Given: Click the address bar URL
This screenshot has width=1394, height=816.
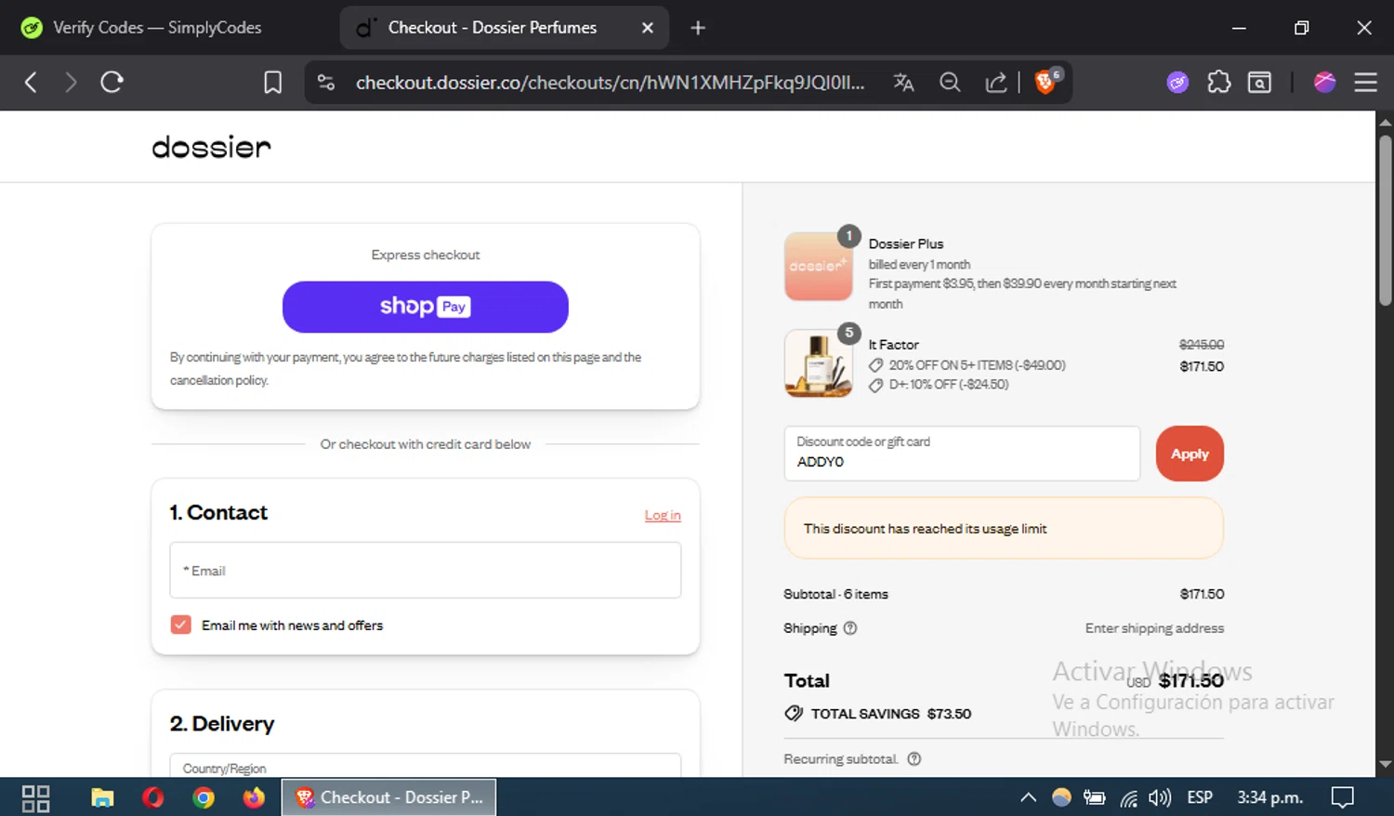Looking at the screenshot, I should point(610,83).
